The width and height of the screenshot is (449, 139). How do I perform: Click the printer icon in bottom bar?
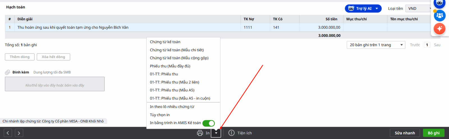tap(200, 133)
